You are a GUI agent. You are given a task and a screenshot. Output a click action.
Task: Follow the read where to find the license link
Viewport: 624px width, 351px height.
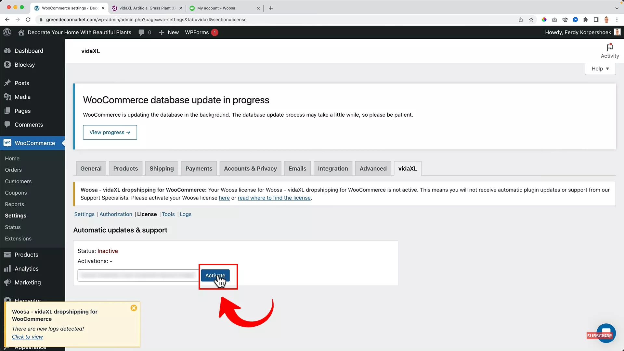click(x=274, y=198)
